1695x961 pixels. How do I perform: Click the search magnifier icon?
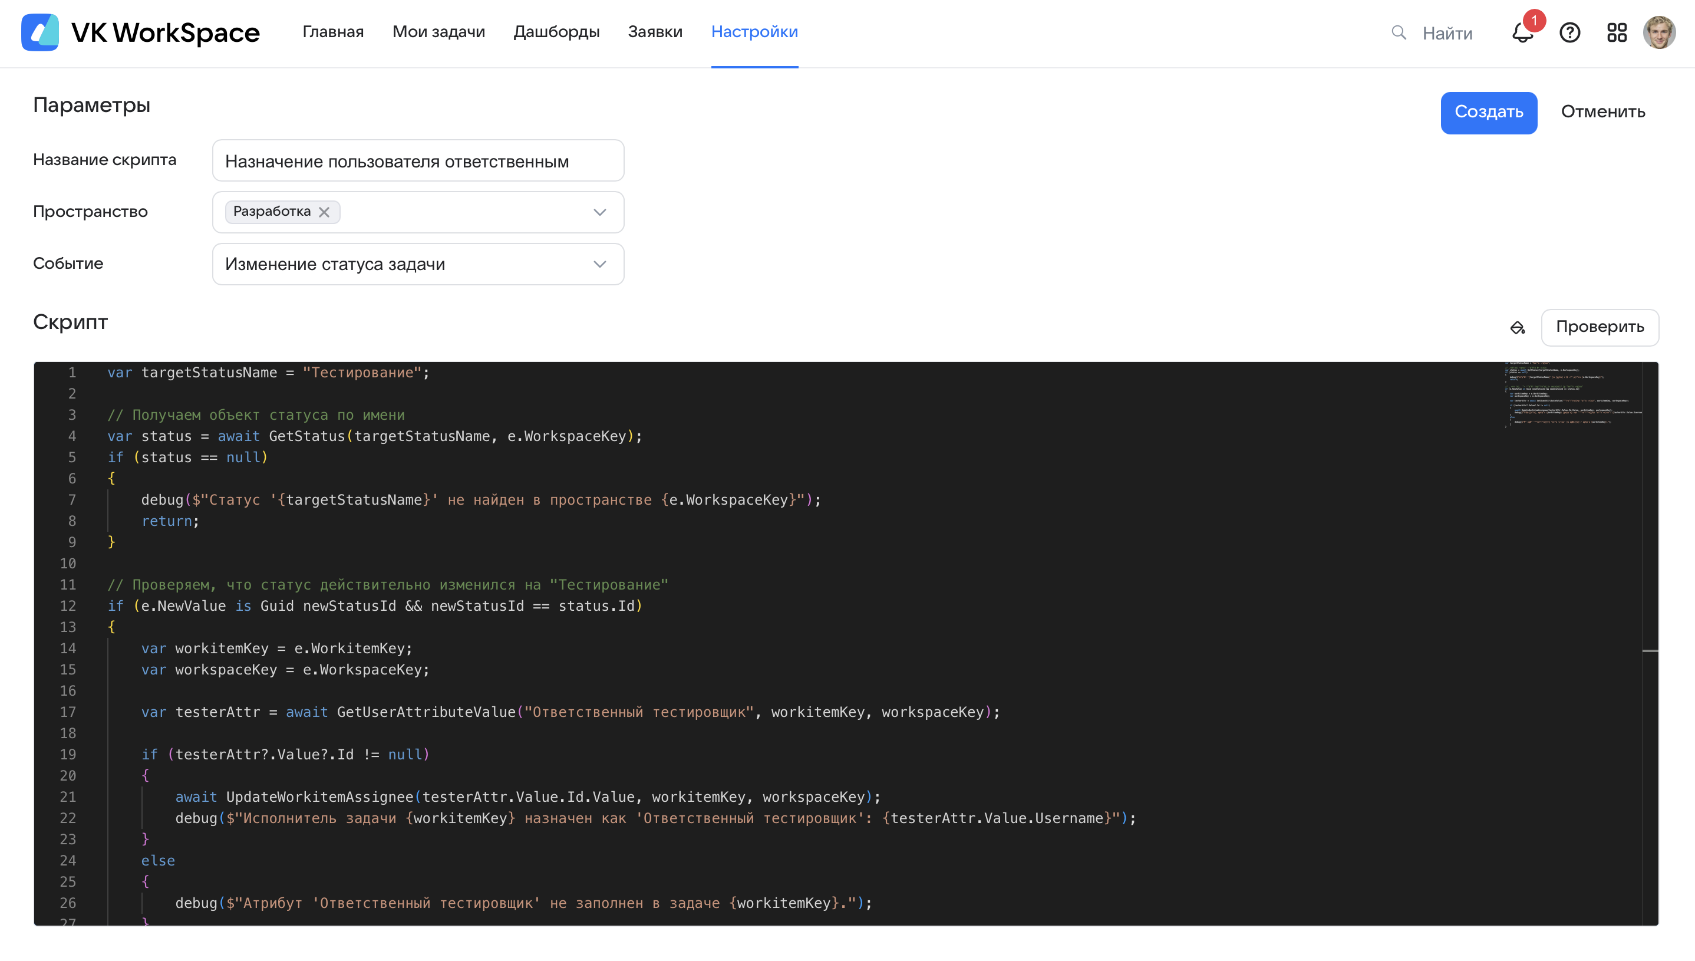(x=1398, y=32)
